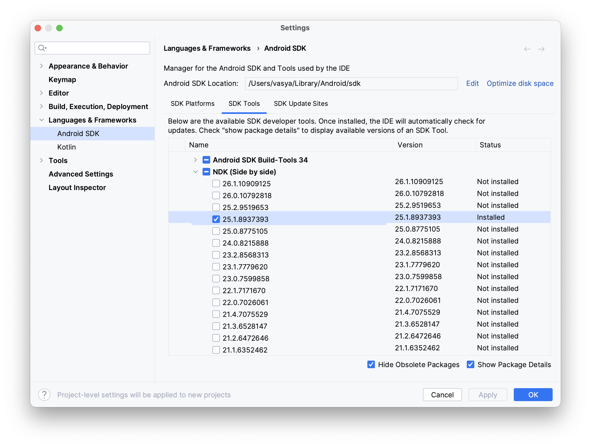Click version cell 22.0.7026061
Viewport: 591px width, 447px height.
pos(418,300)
